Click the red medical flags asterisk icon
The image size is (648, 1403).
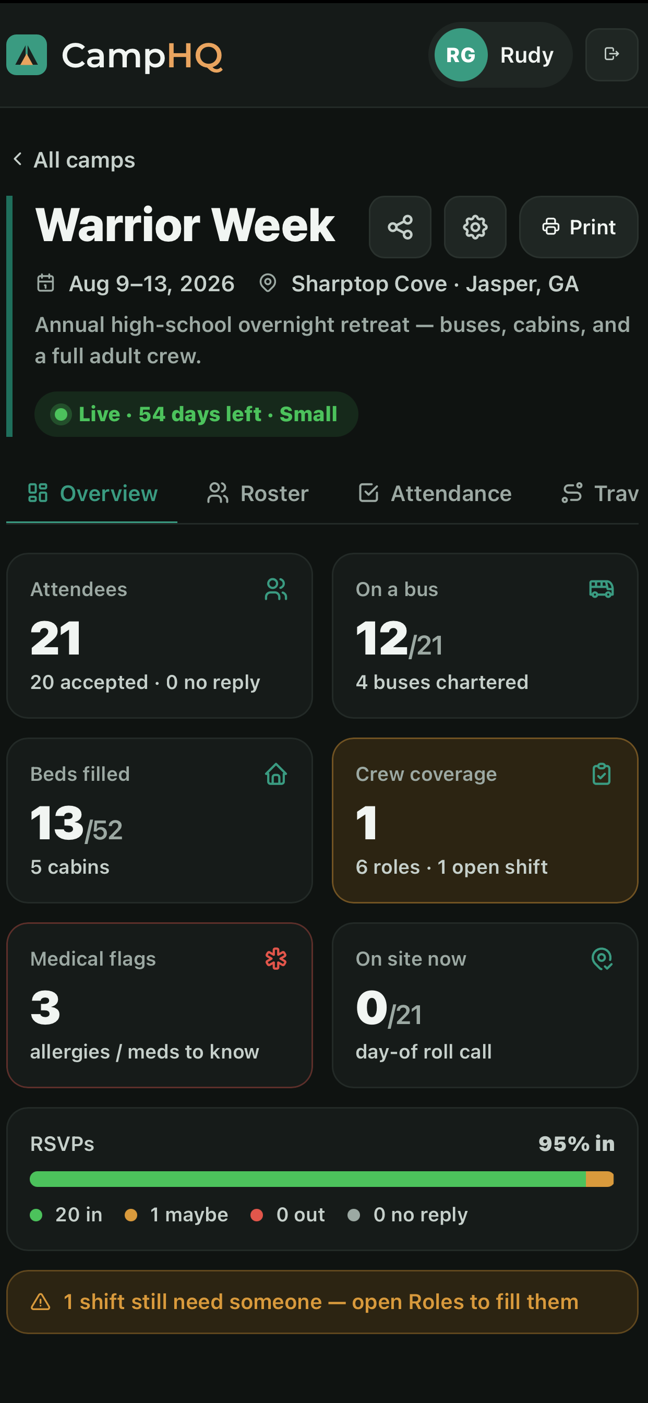click(x=276, y=959)
